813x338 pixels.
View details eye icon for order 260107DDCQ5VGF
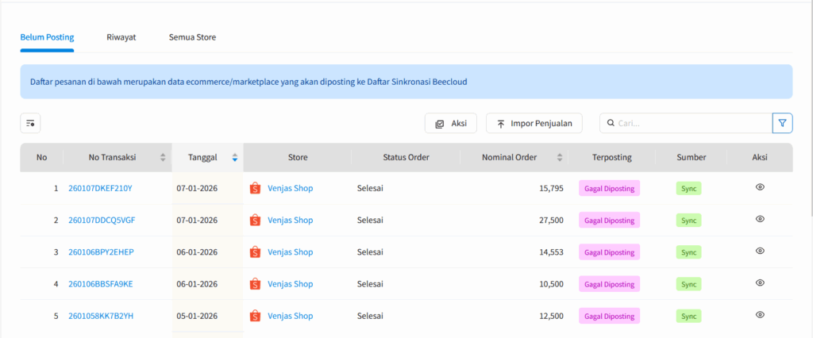760,219
